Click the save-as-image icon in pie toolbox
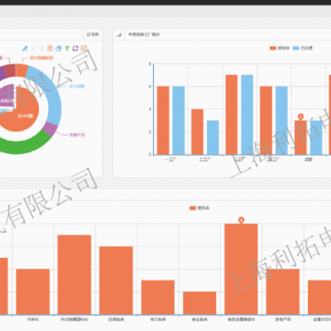The width and height of the screenshot is (331, 331). pyautogui.click(x=84, y=49)
